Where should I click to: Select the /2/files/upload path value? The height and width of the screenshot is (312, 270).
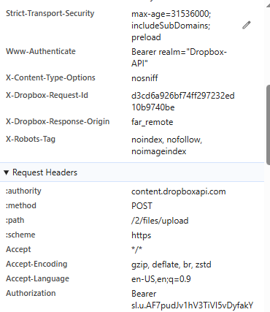160,221
